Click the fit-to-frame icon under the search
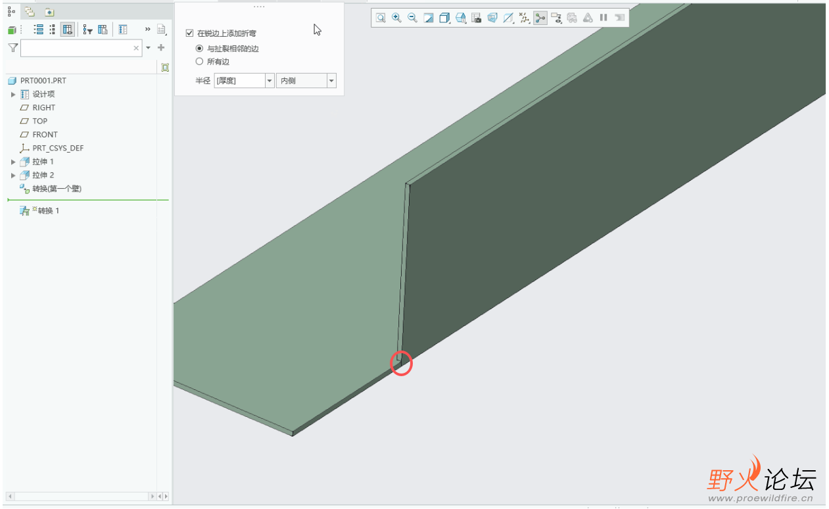This screenshot has width=829, height=509. (164, 67)
